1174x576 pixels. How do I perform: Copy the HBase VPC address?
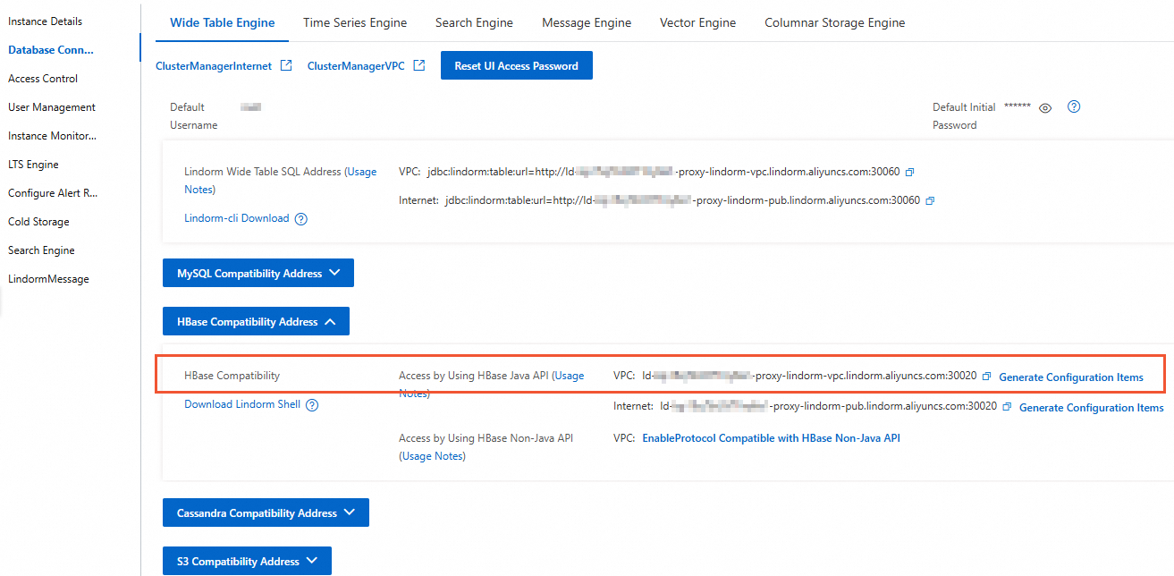pyautogui.click(x=986, y=377)
